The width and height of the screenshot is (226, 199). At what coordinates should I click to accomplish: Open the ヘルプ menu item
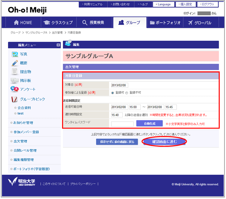pos(143,4)
